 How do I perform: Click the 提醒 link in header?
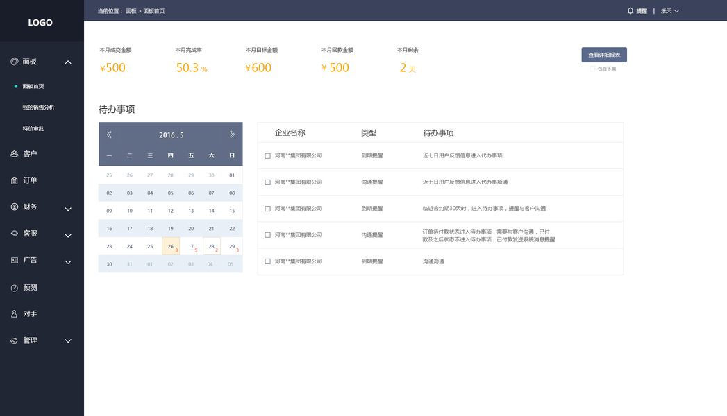click(642, 11)
